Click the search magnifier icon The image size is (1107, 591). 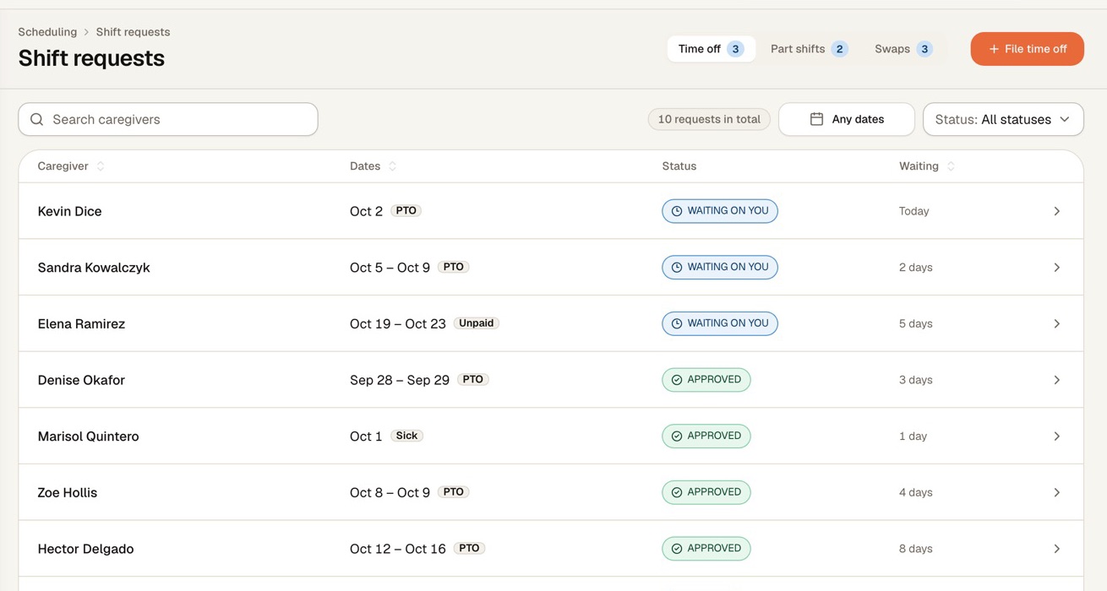click(x=36, y=119)
